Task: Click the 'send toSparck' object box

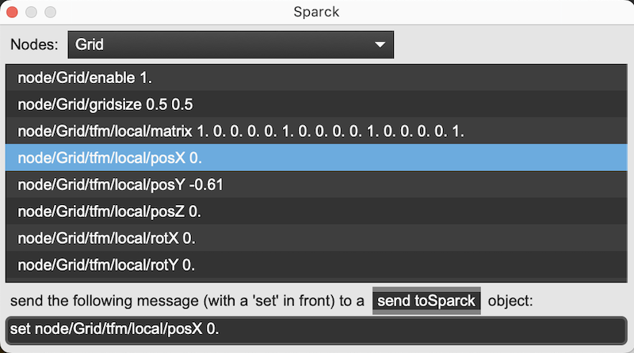Action: 426,301
